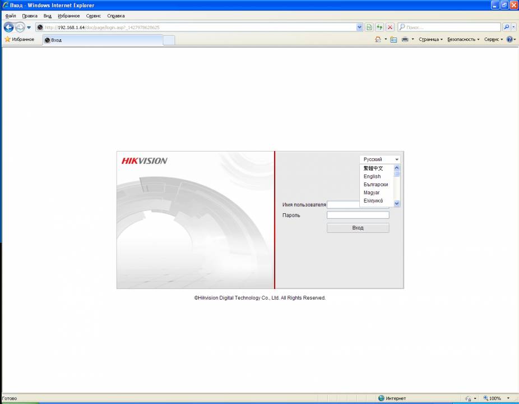Open the feeds toolbar icon

coord(393,39)
